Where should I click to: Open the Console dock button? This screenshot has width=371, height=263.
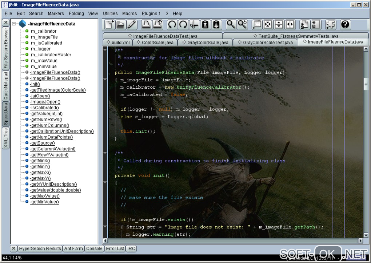coord(94,248)
